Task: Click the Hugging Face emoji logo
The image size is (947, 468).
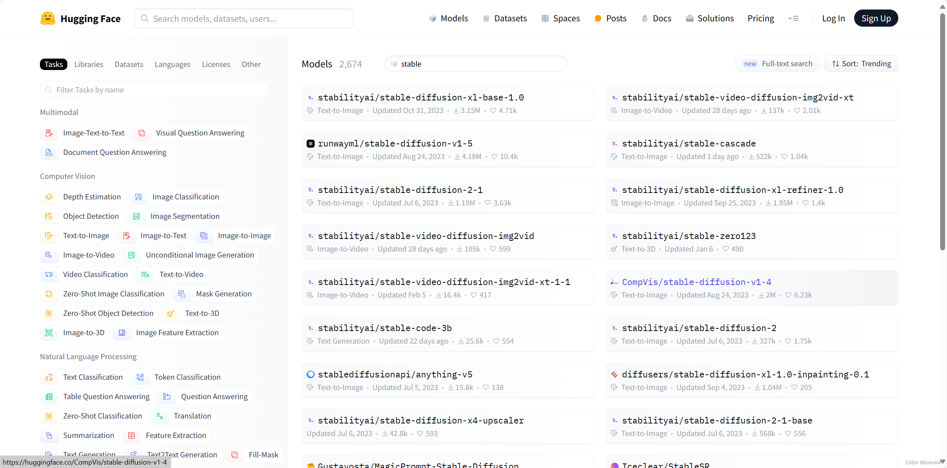Action: pyautogui.click(x=48, y=18)
